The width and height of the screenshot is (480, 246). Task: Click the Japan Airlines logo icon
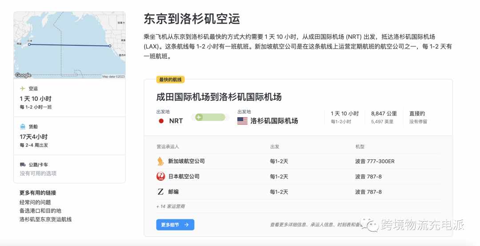tap(161, 176)
